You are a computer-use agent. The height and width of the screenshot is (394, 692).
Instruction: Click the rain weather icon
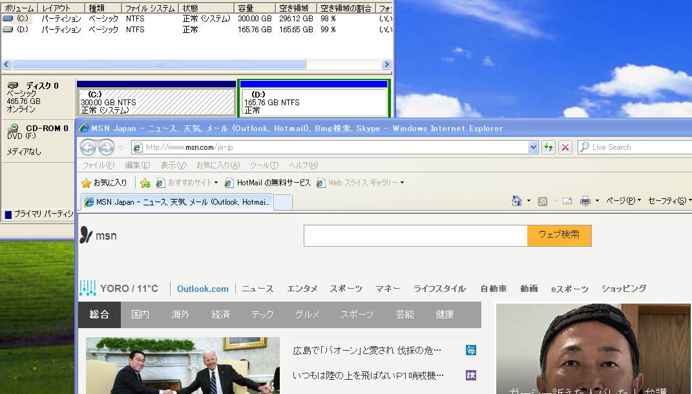[x=88, y=288]
